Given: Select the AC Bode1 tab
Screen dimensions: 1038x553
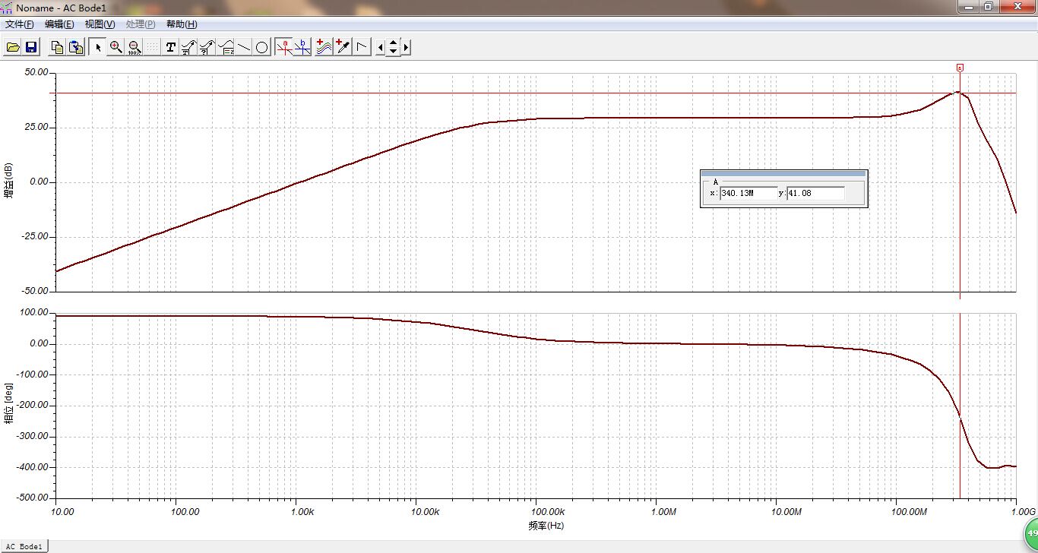Looking at the screenshot, I should (24, 546).
